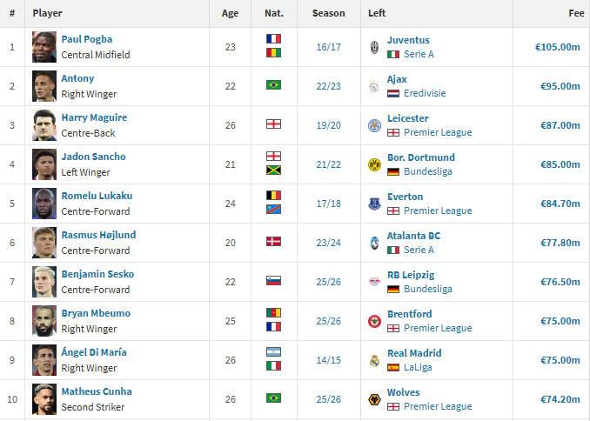Open Rasmus Højlund's player profile link
Viewport: 590px width, 421px height.
[98, 235]
